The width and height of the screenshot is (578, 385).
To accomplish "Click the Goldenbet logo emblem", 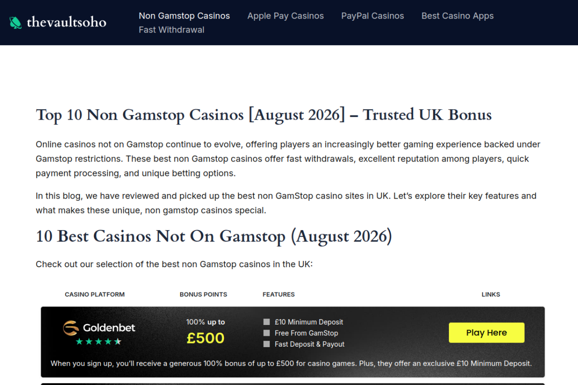I will [x=71, y=328].
